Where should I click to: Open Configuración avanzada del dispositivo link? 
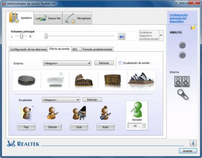[x=179, y=18]
